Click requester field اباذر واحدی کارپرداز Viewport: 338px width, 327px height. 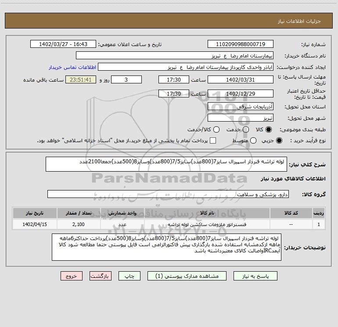(x=186, y=67)
